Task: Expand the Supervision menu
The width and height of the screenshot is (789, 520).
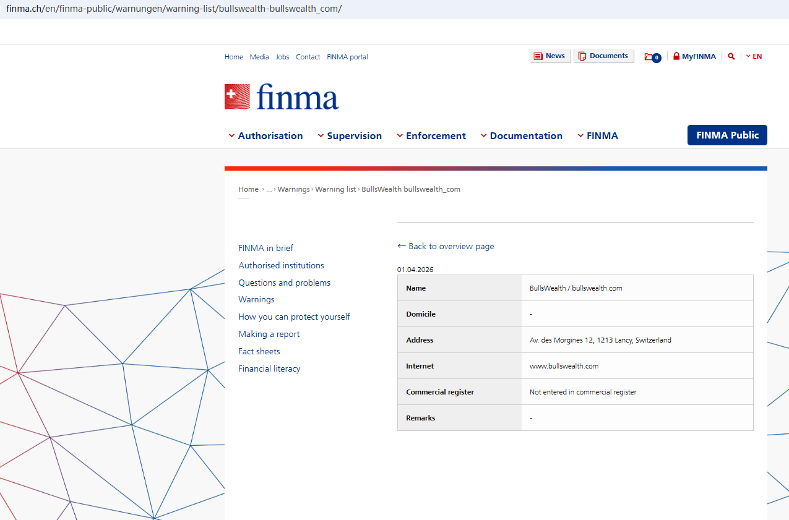Action: coord(350,136)
